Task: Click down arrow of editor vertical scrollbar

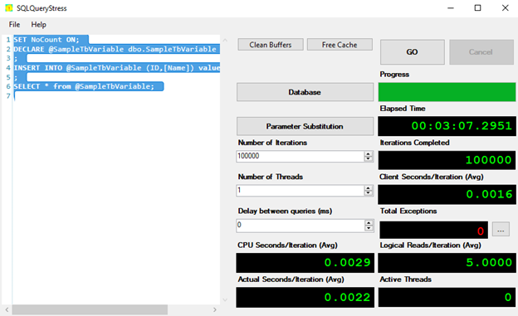Action: click(225, 299)
